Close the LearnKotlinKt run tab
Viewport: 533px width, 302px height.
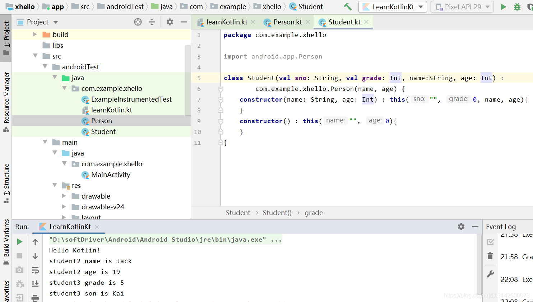click(97, 227)
